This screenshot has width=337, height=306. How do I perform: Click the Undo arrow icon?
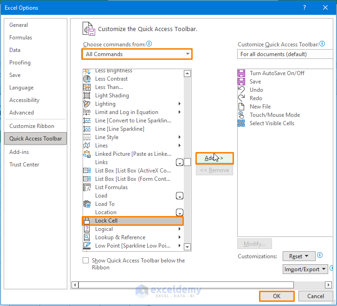[x=241, y=90]
